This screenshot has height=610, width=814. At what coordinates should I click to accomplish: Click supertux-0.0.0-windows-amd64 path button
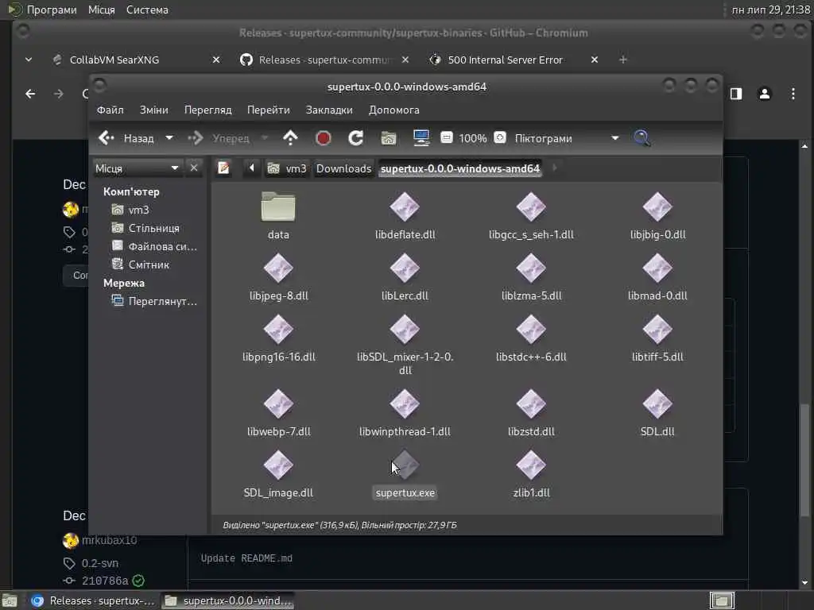click(460, 168)
